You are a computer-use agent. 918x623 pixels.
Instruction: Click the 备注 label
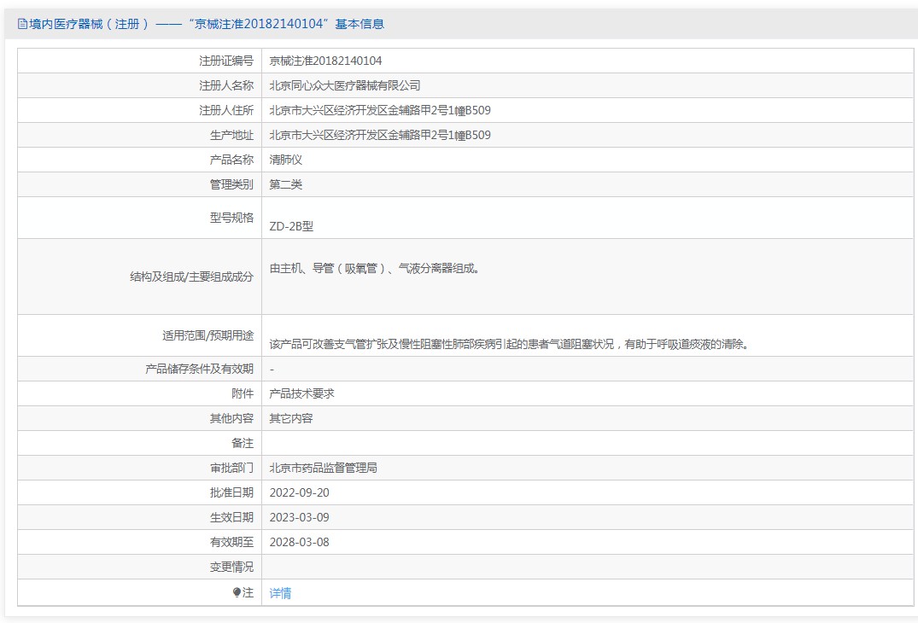[x=243, y=444]
